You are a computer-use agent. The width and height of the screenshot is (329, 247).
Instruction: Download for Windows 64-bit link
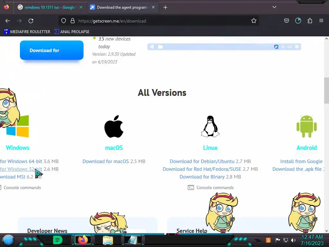coord(21,161)
